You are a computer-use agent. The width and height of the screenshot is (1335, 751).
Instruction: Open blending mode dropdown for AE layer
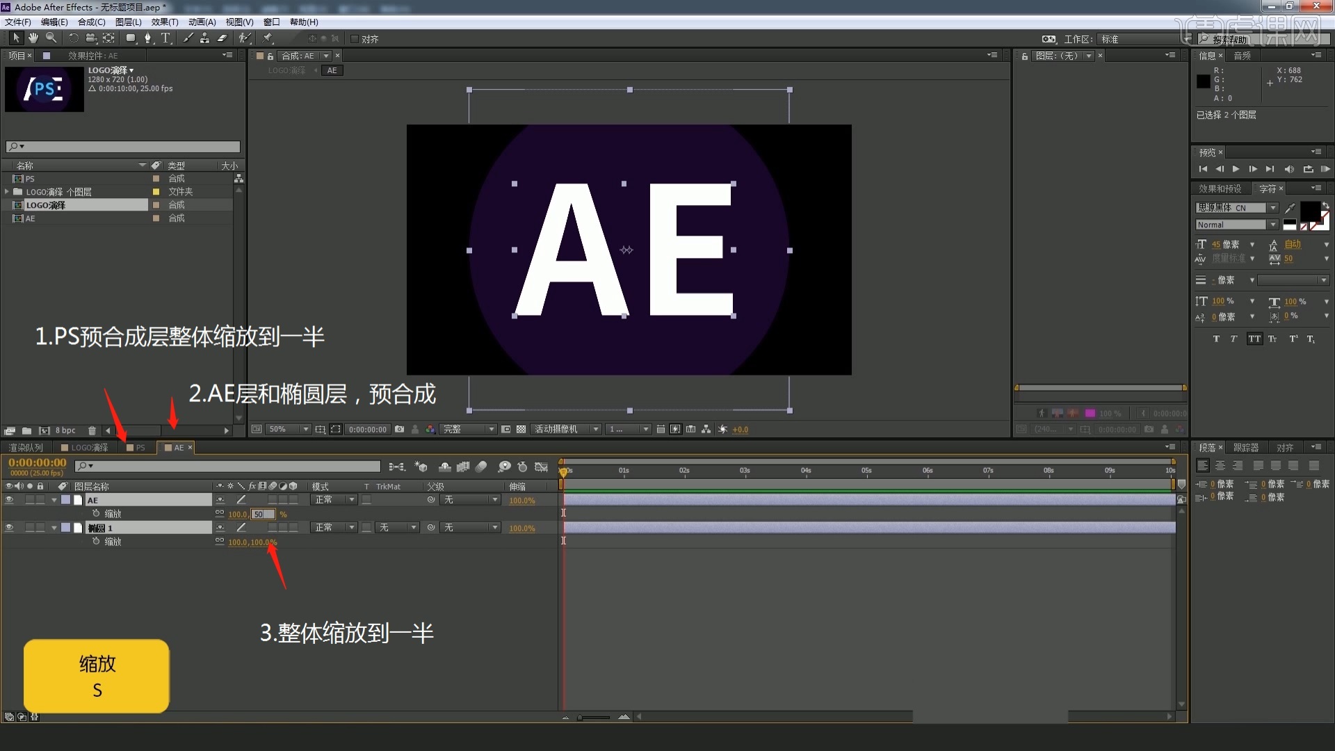(x=335, y=500)
